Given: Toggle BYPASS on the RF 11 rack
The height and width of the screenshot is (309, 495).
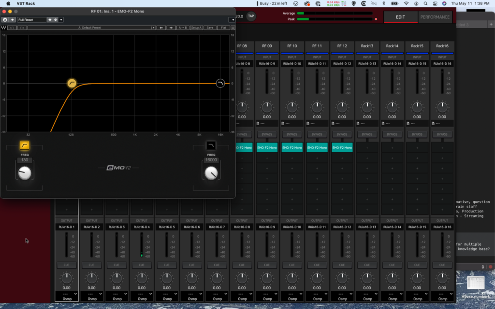Looking at the screenshot, I should (317, 134).
